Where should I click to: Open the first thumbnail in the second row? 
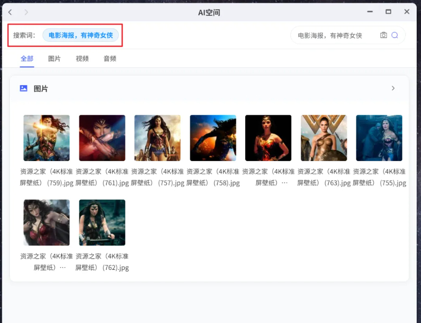[x=47, y=222]
